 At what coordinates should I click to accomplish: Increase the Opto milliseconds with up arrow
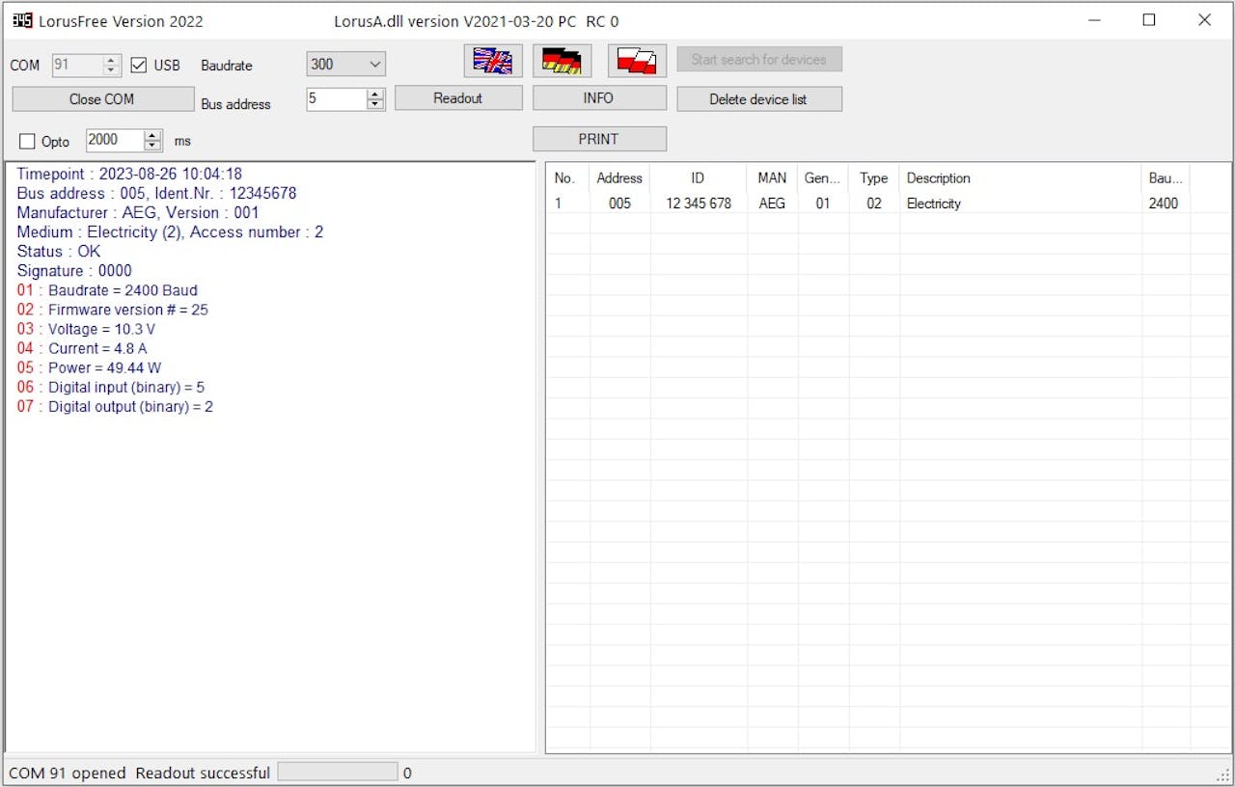pos(152,135)
